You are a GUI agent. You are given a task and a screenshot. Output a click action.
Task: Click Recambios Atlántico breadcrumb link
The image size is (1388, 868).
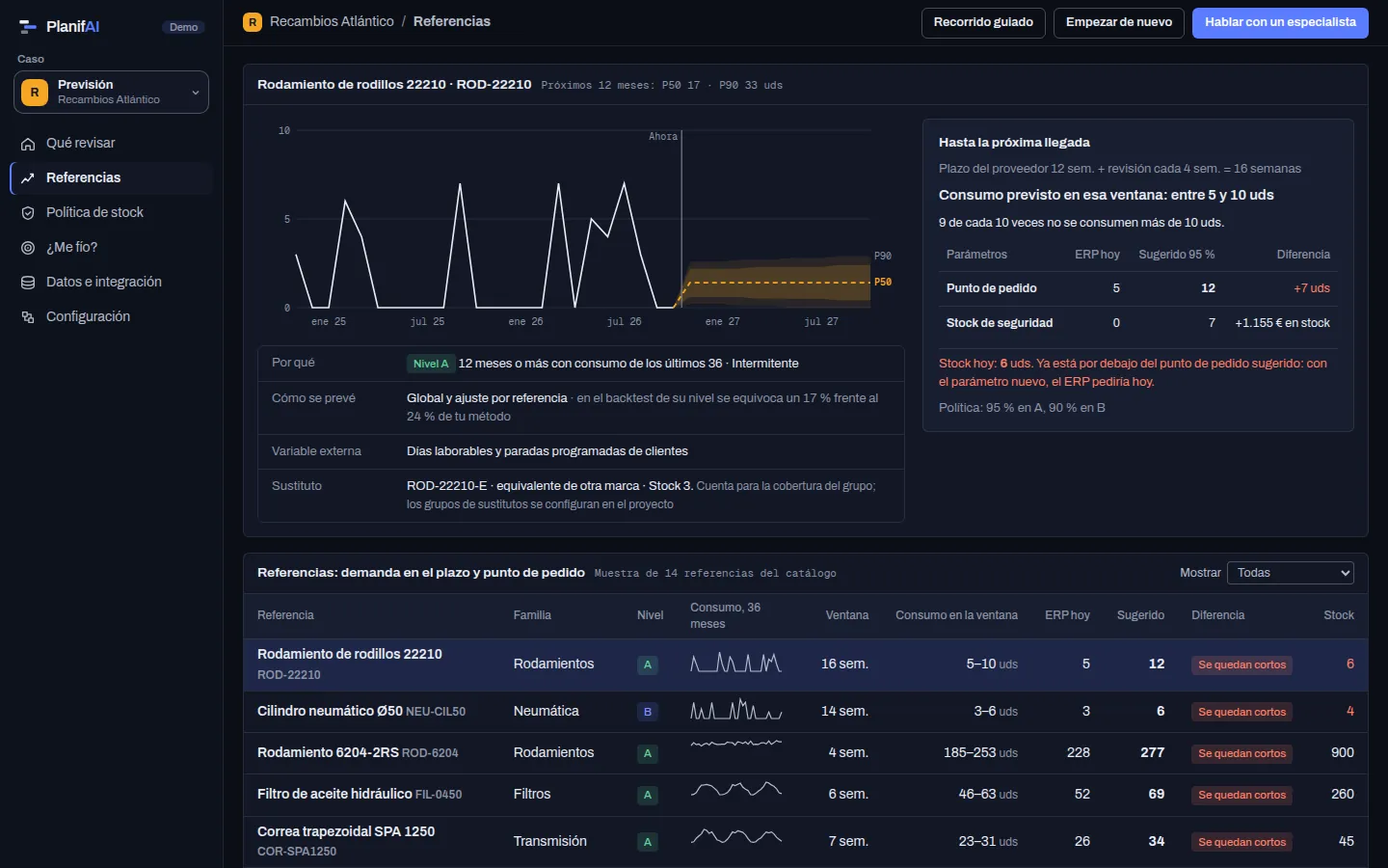(332, 21)
